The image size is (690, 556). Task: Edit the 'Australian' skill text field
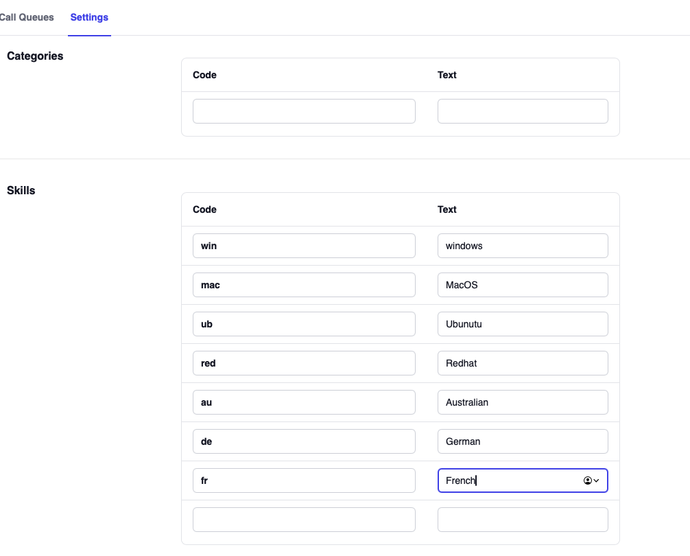point(523,402)
